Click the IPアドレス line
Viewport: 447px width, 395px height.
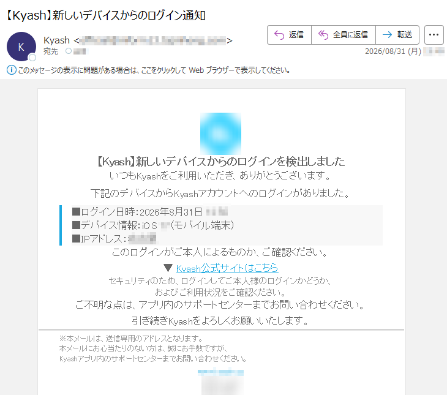point(115,239)
